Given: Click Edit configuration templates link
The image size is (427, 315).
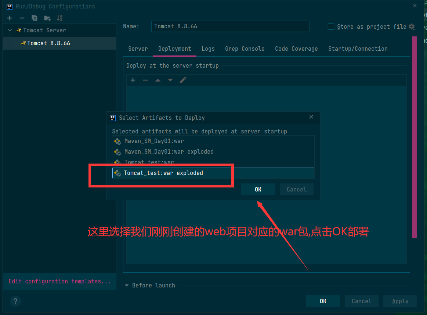Looking at the screenshot, I should (59, 281).
